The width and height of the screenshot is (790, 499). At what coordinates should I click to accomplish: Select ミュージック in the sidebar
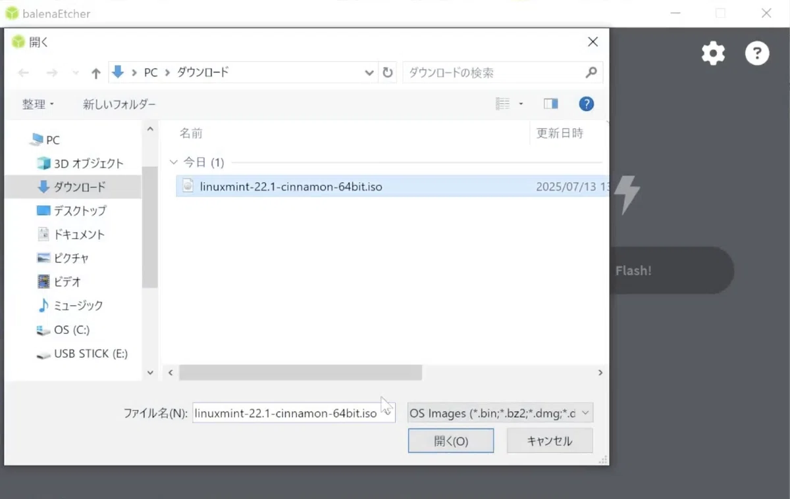coord(70,306)
